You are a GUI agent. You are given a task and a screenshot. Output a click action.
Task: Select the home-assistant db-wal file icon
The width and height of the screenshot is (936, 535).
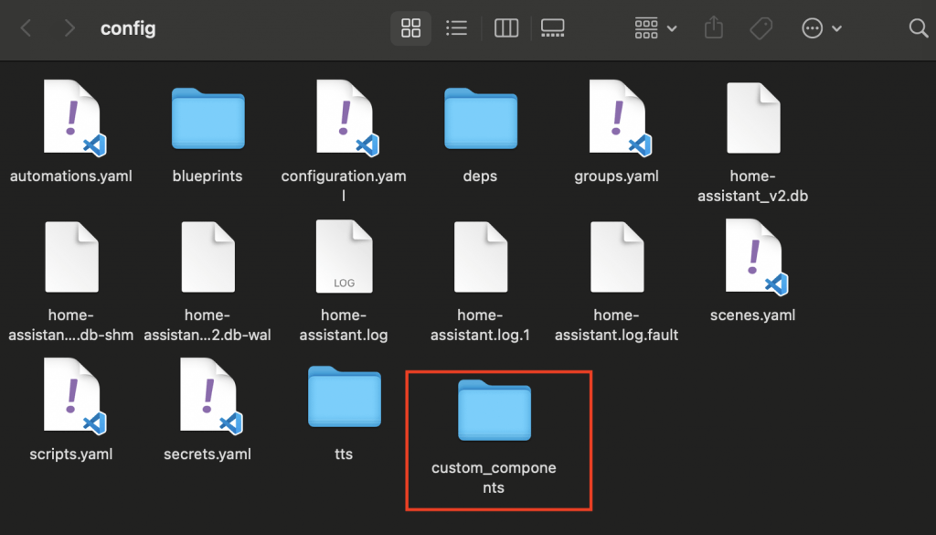coord(207,257)
